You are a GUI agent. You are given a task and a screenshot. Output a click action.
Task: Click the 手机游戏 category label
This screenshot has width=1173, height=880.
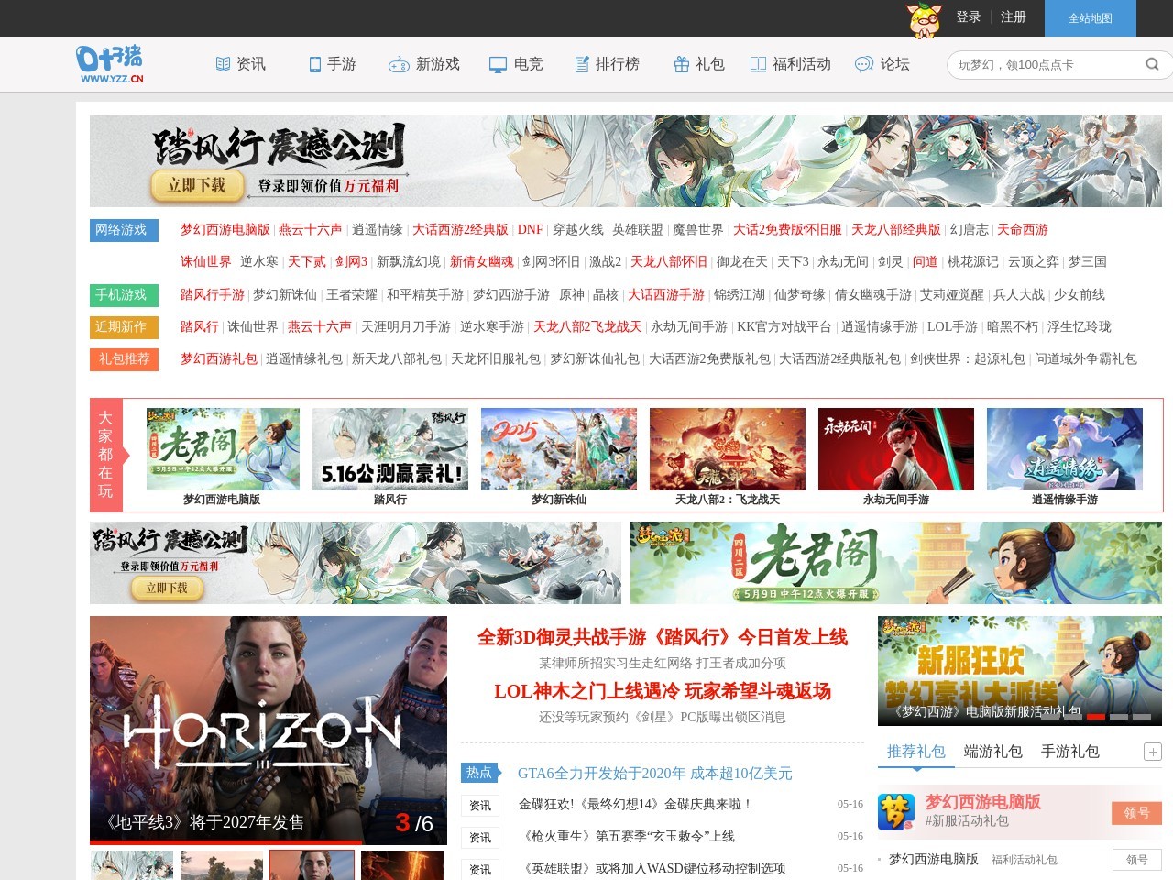[125, 294]
